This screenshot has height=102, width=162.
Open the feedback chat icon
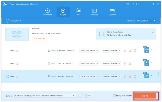coord(137,4)
